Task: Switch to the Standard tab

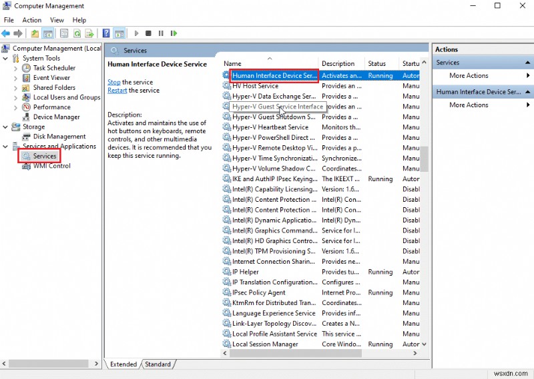Action: pos(158,364)
